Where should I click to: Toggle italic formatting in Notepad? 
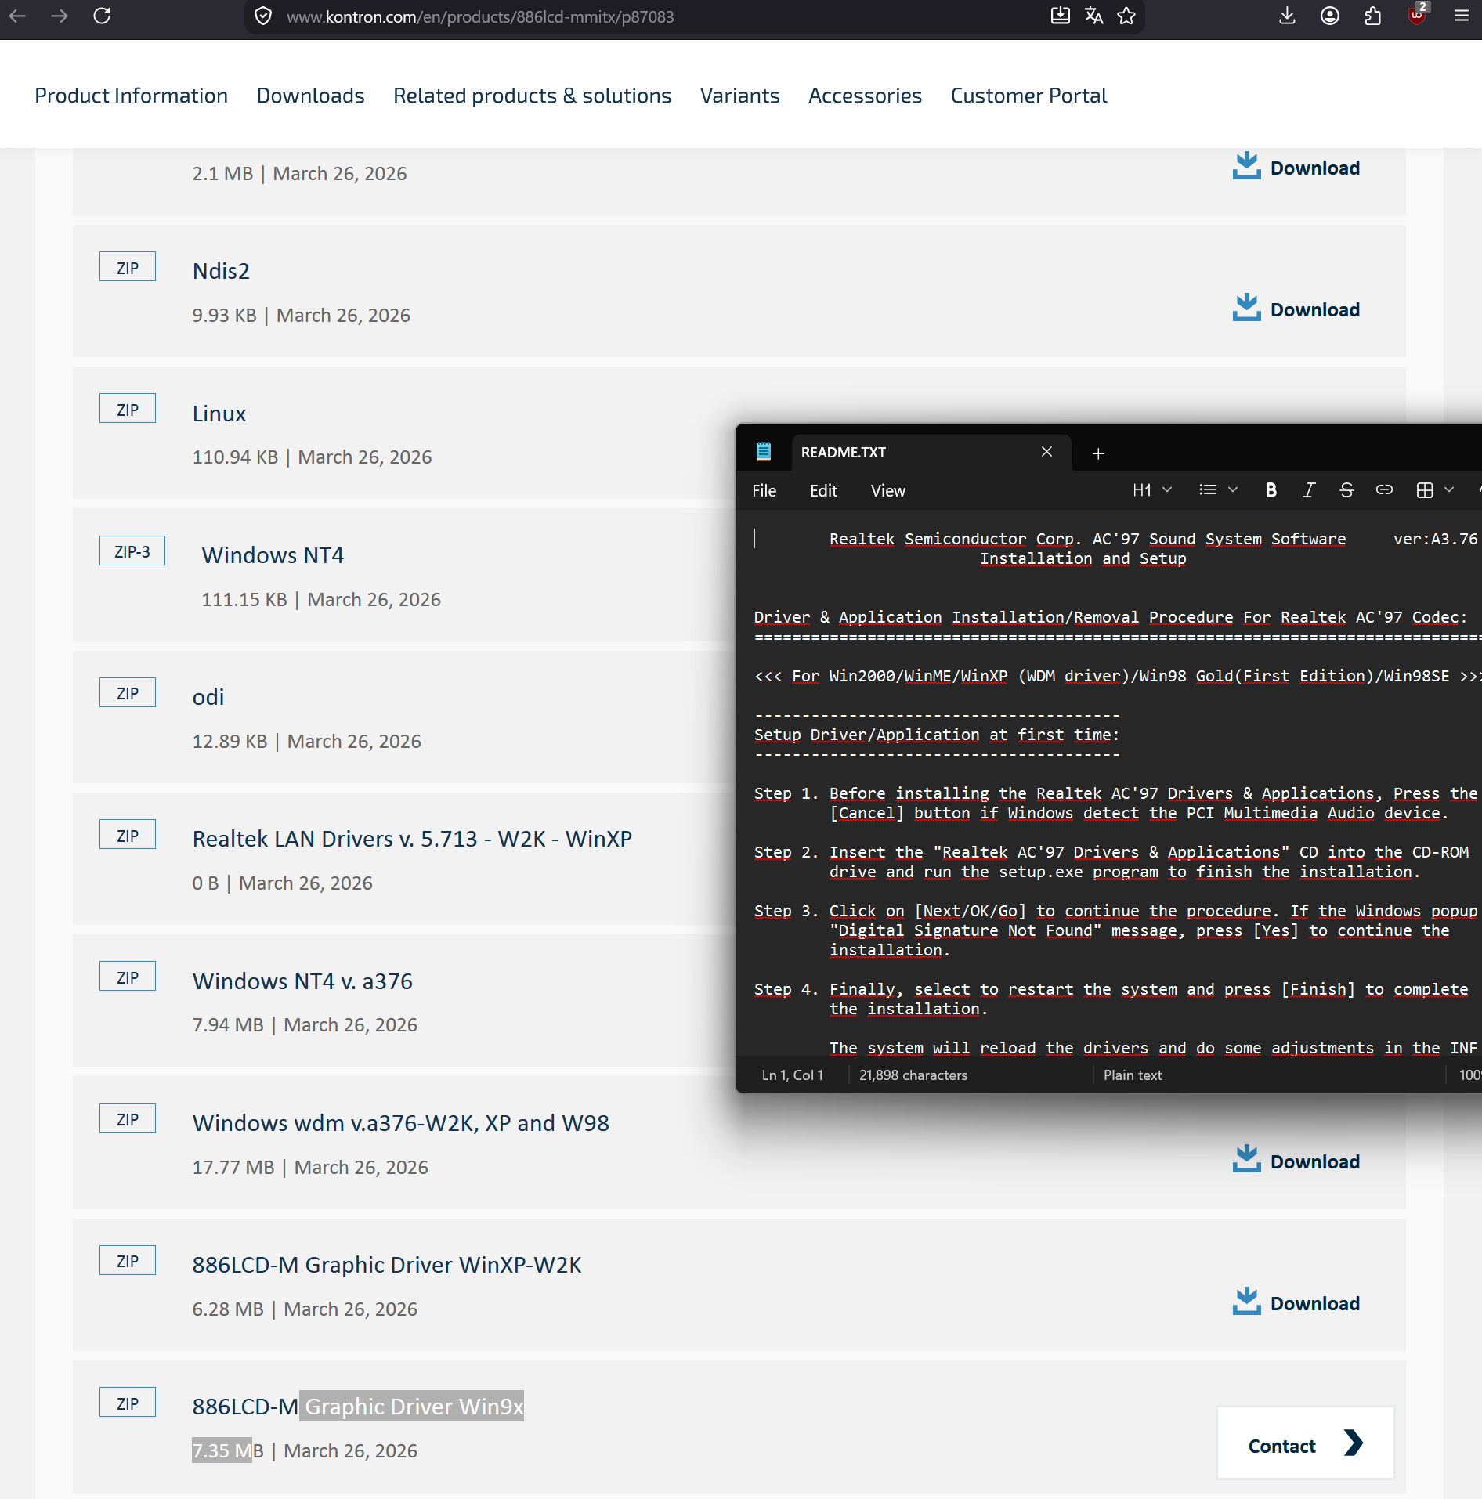1309,490
